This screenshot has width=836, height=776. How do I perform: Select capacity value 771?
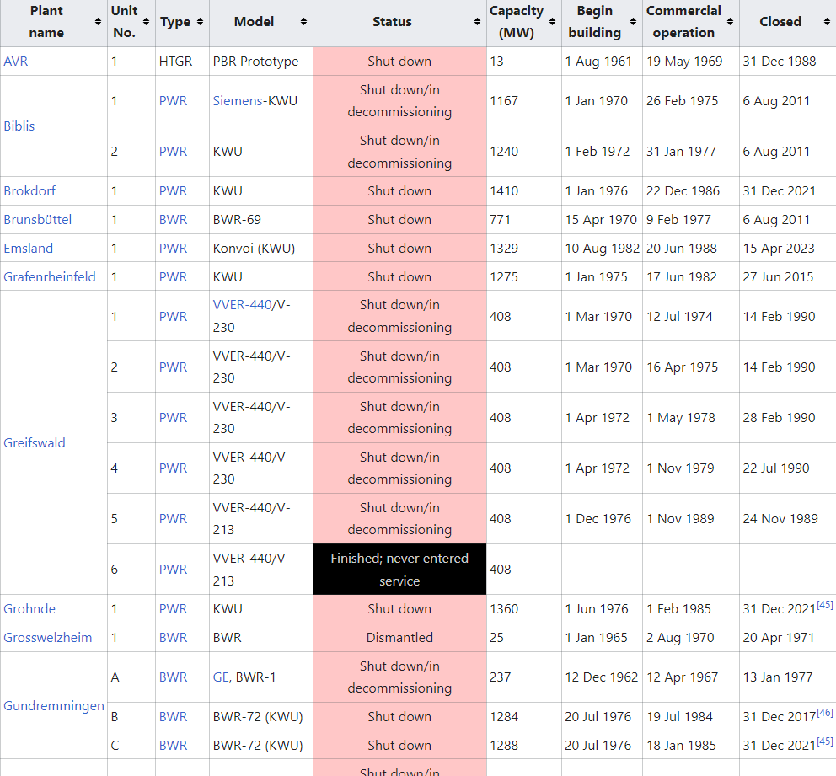tap(500, 220)
